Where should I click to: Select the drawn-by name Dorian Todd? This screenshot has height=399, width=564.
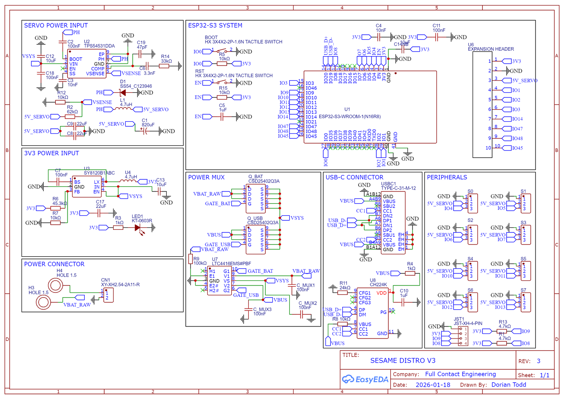click(x=509, y=385)
